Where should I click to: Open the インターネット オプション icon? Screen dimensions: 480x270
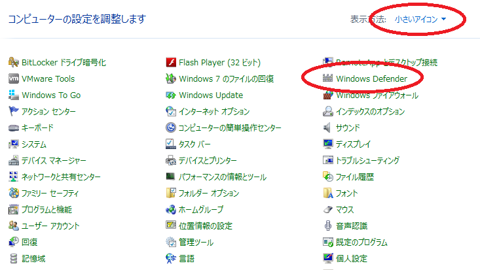(x=171, y=111)
